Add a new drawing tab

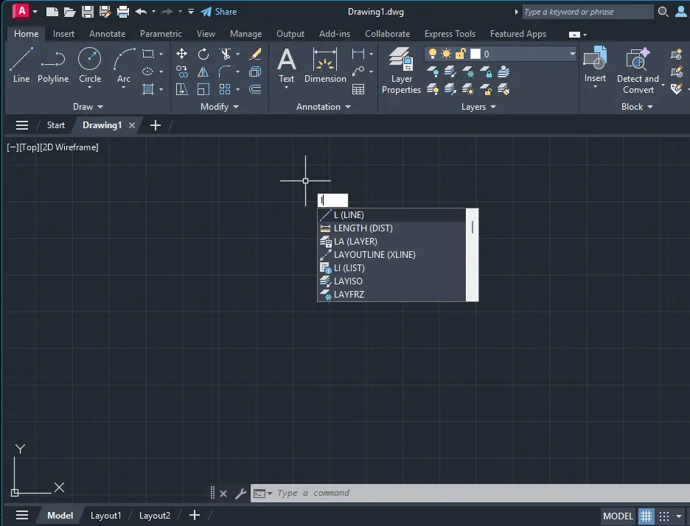point(156,125)
